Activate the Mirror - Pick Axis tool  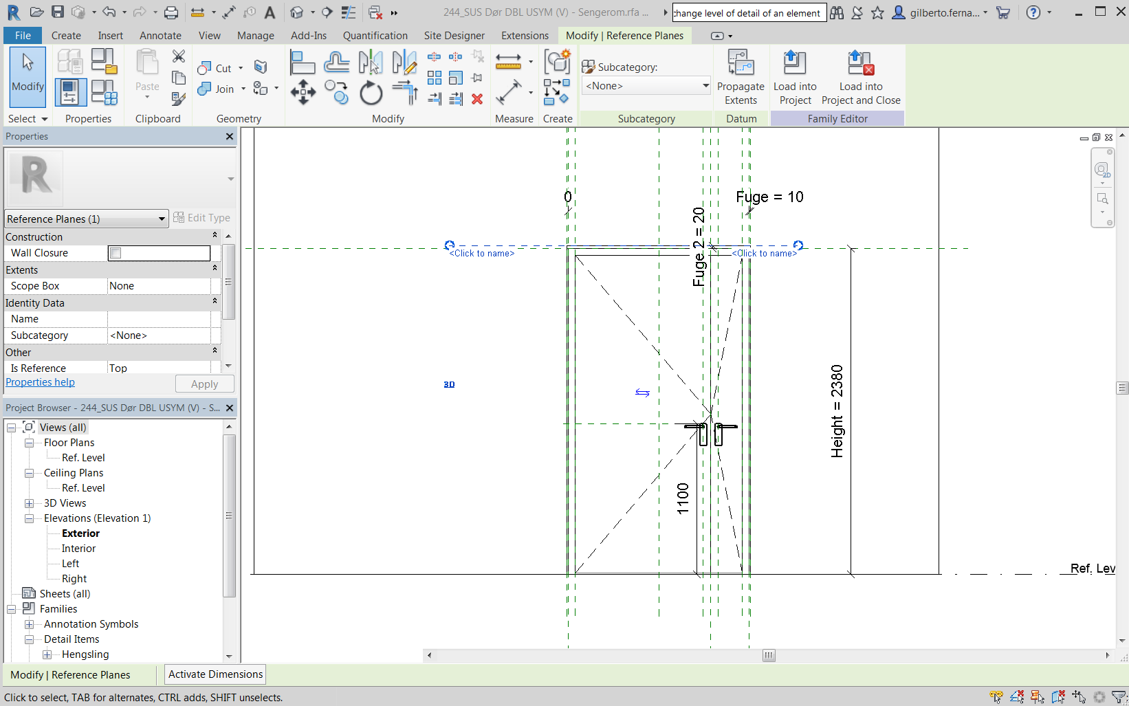point(370,62)
